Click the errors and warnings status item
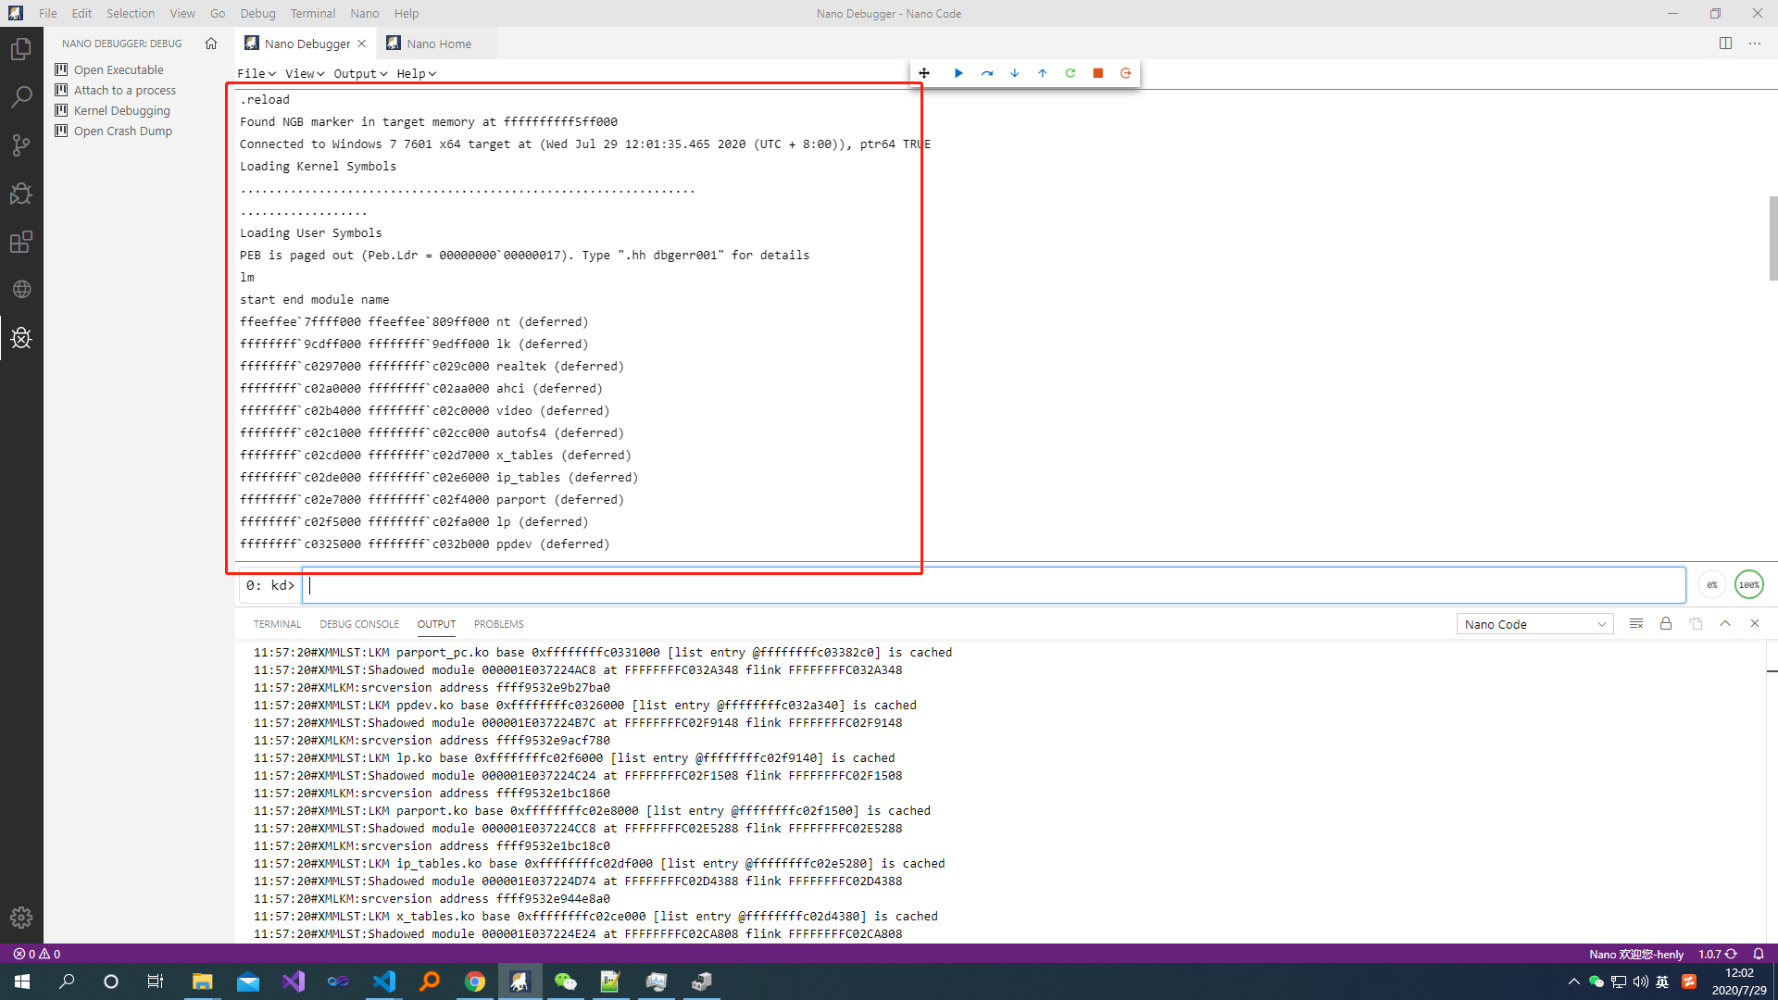 pos(37,954)
